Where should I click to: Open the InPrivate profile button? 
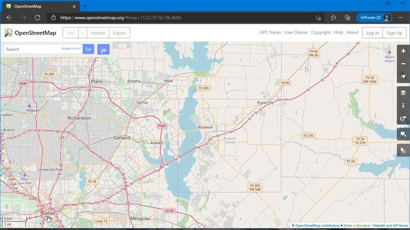coord(374,18)
